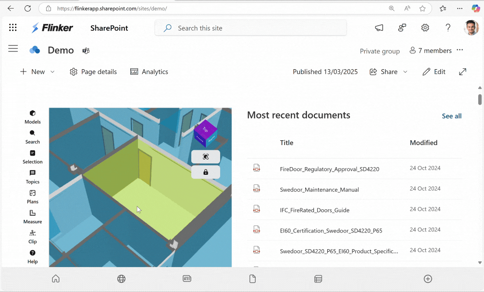Click the purple view cube
The height and width of the screenshot is (292, 484).
[x=206, y=134]
